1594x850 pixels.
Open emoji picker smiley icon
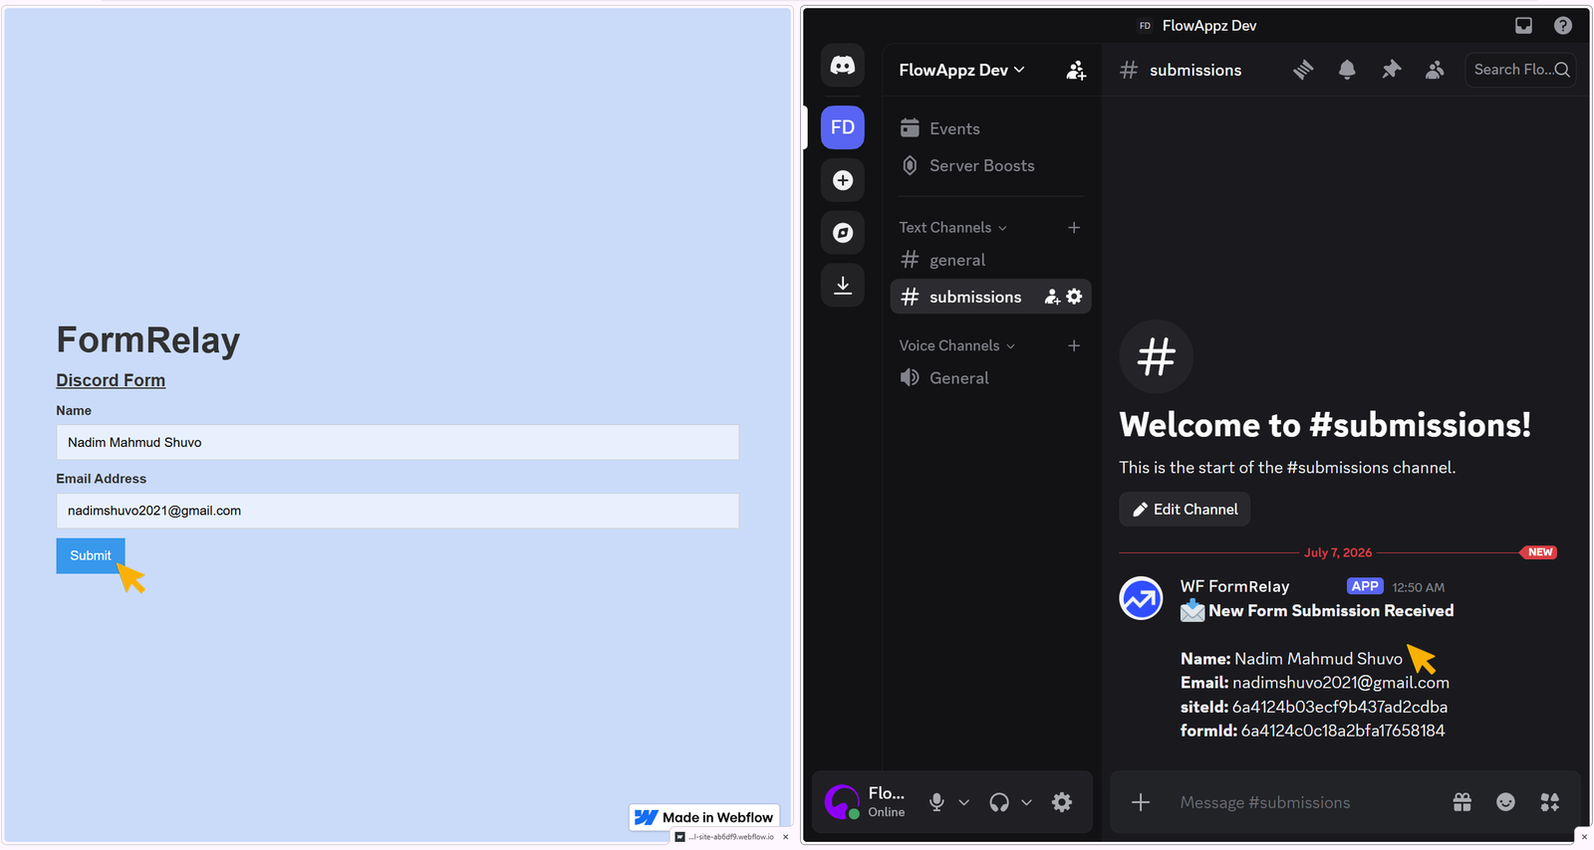click(x=1505, y=802)
